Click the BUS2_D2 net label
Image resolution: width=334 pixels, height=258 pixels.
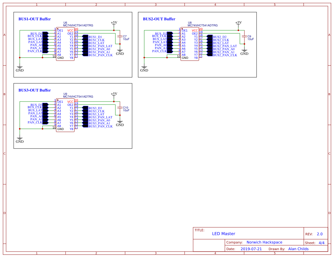220,37
